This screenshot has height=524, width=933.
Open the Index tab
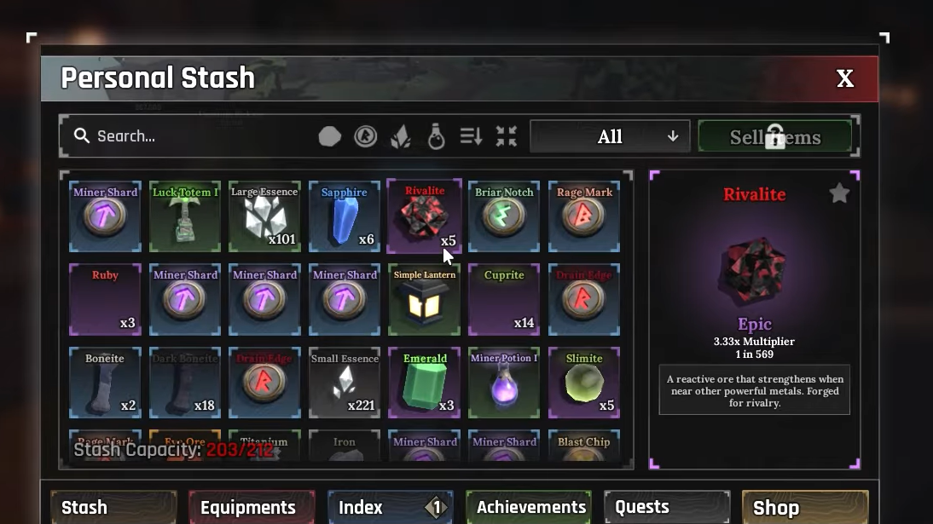pos(391,507)
